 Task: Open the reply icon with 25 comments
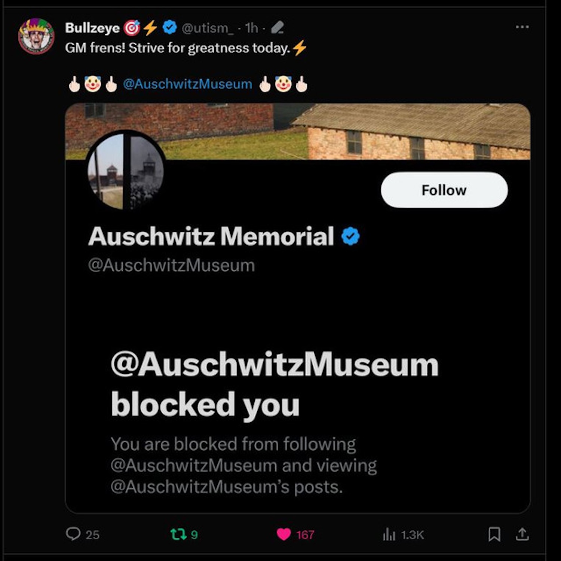click(73, 534)
